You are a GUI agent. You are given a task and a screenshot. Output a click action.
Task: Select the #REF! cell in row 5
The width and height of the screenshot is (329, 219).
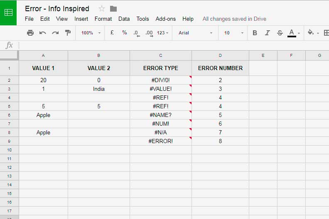pos(160,106)
